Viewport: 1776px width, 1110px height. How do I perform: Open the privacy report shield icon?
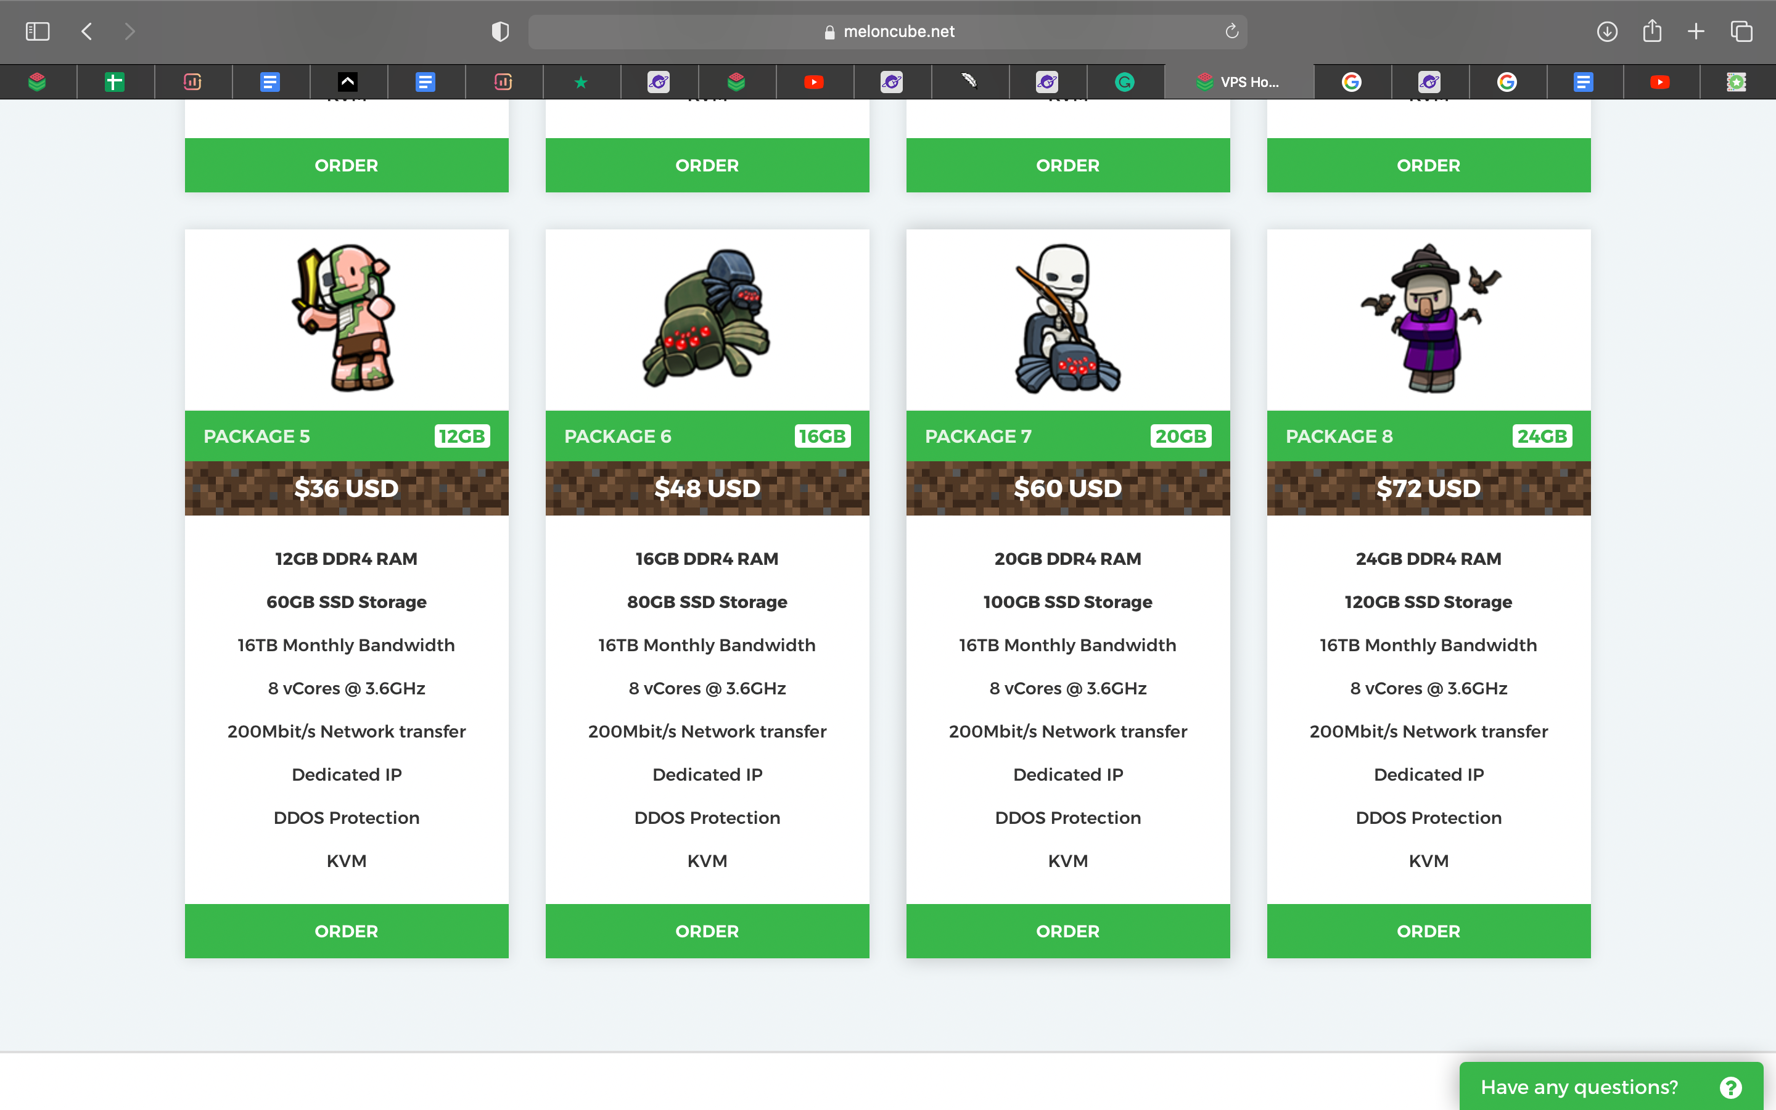tap(499, 31)
